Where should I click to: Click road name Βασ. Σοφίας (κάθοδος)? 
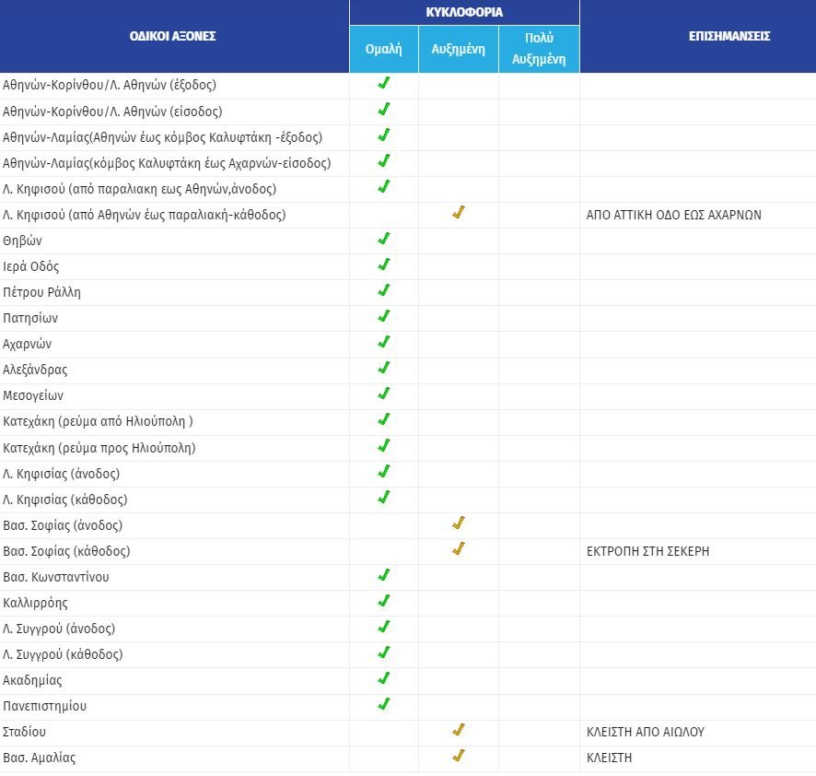66,551
